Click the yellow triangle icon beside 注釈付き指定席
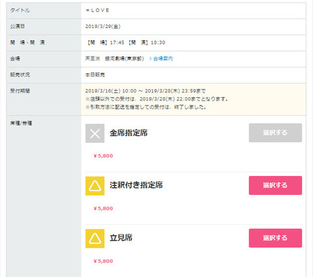The height and width of the screenshot is (277, 313). [x=95, y=186]
